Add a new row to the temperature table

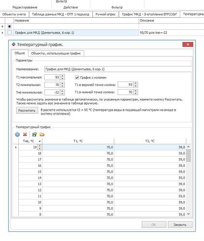coord(17,134)
